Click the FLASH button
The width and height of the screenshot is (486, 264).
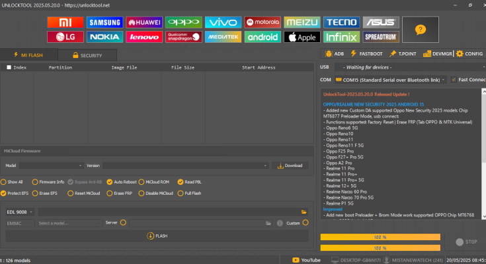(x=157, y=236)
